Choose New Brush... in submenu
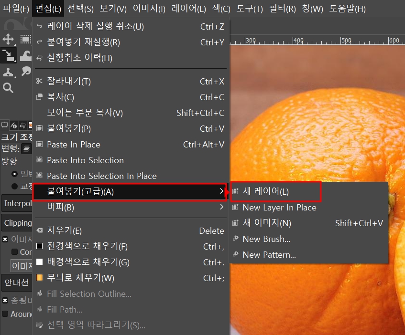Screen dimensions: 405x335 [309, 239]
